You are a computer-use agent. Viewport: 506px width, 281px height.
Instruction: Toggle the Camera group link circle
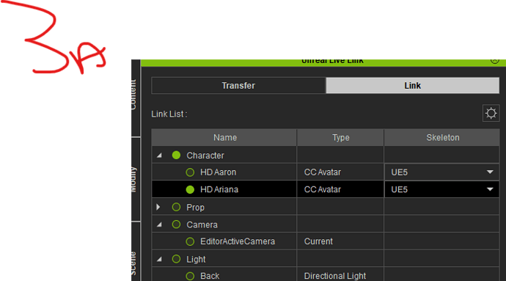(x=176, y=225)
